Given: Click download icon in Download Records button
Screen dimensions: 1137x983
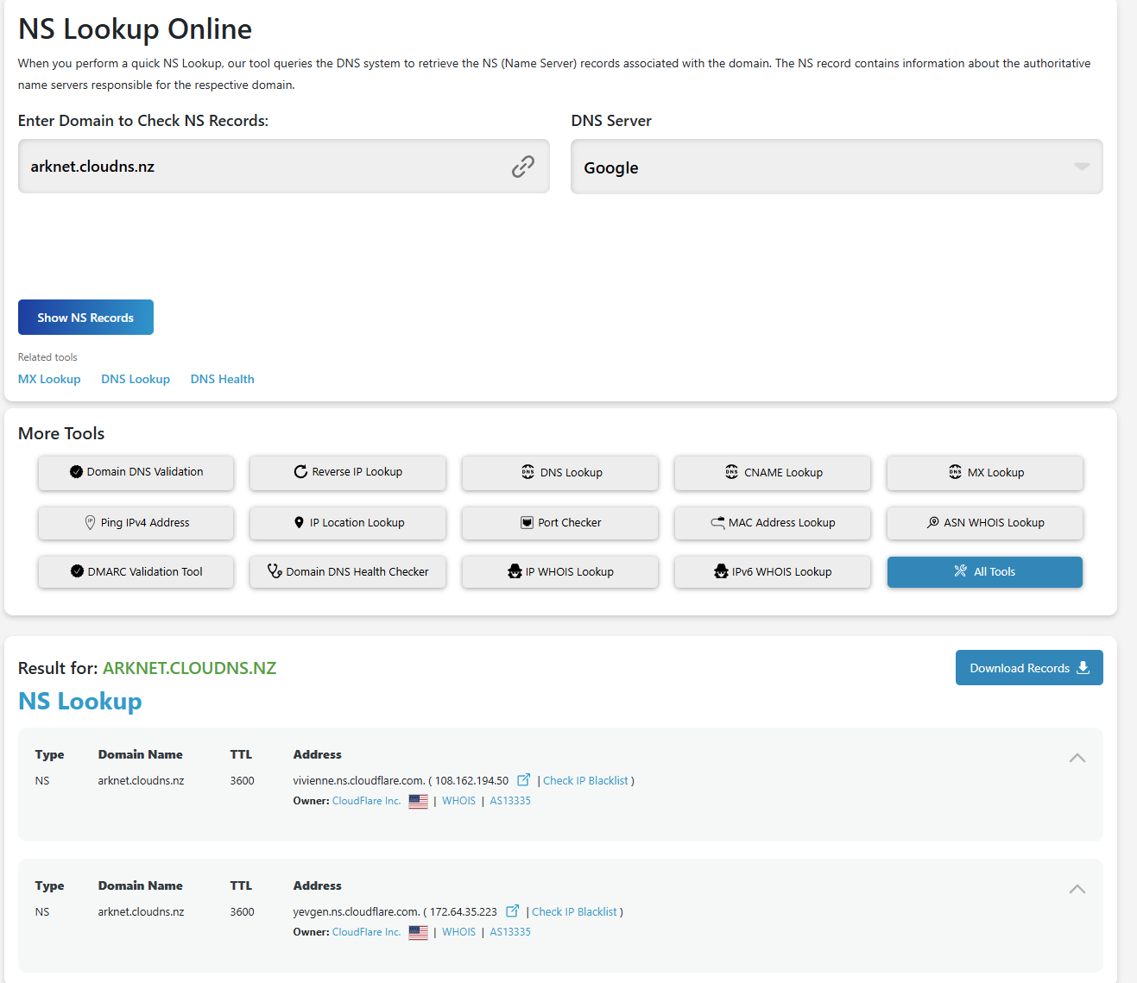Looking at the screenshot, I should (1083, 668).
